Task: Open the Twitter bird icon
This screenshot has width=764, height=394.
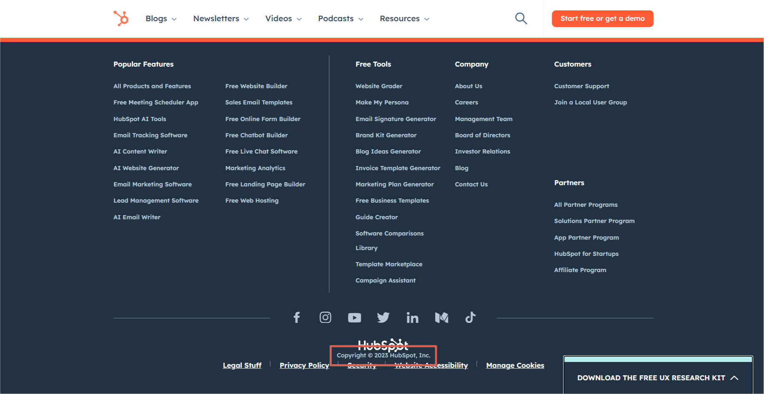Action: pos(383,317)
